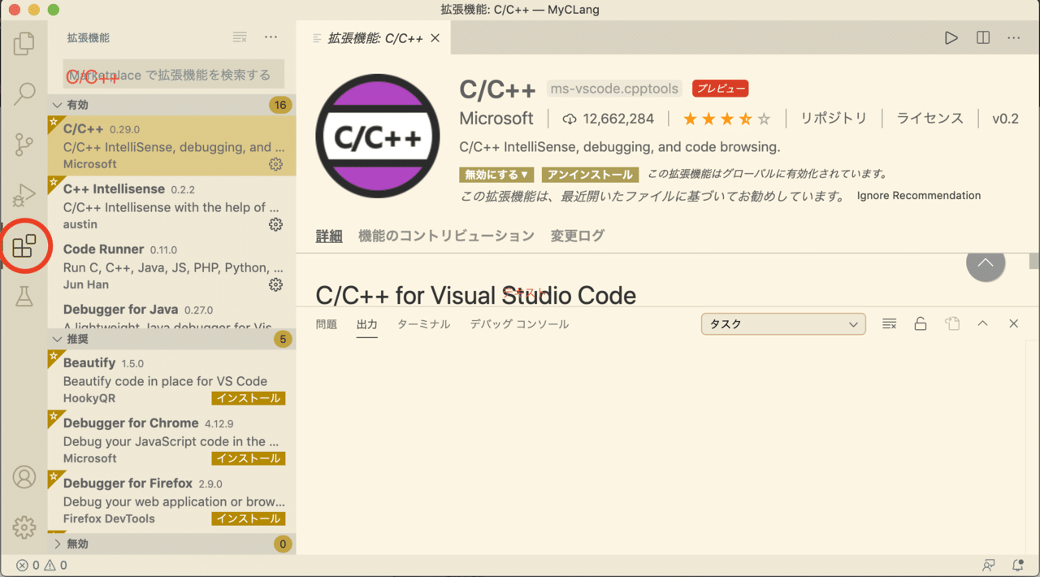
Task: Focus the Marketplace extension search field
Action: 174,74
